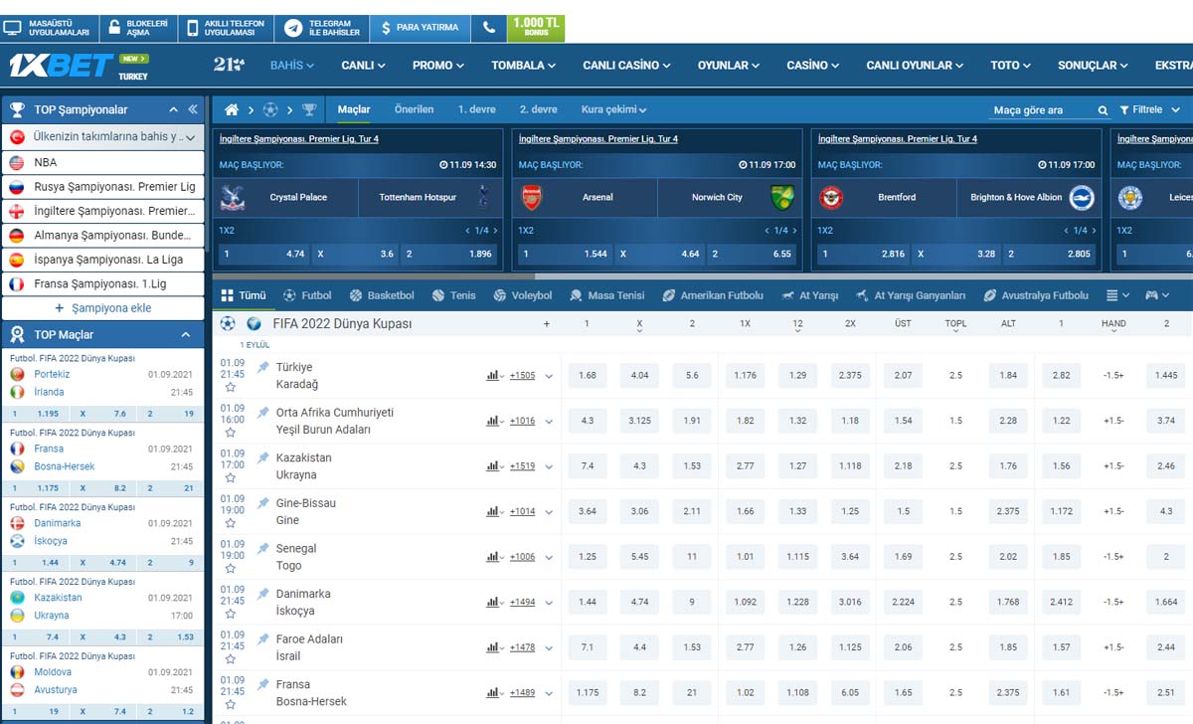Favorite the Kazakistan vs Ukrayna match star
The height and width of the screenshot is (724, 1193).
pyautogui.click(x=231, y=478)
